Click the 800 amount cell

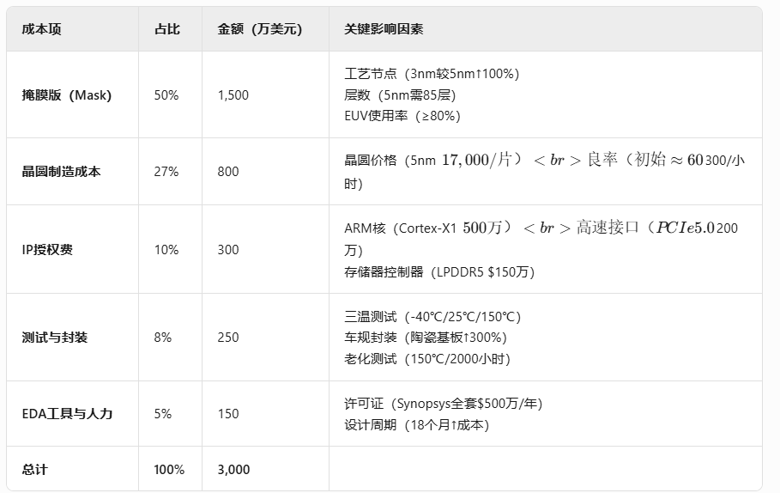[x=228, y=172]
